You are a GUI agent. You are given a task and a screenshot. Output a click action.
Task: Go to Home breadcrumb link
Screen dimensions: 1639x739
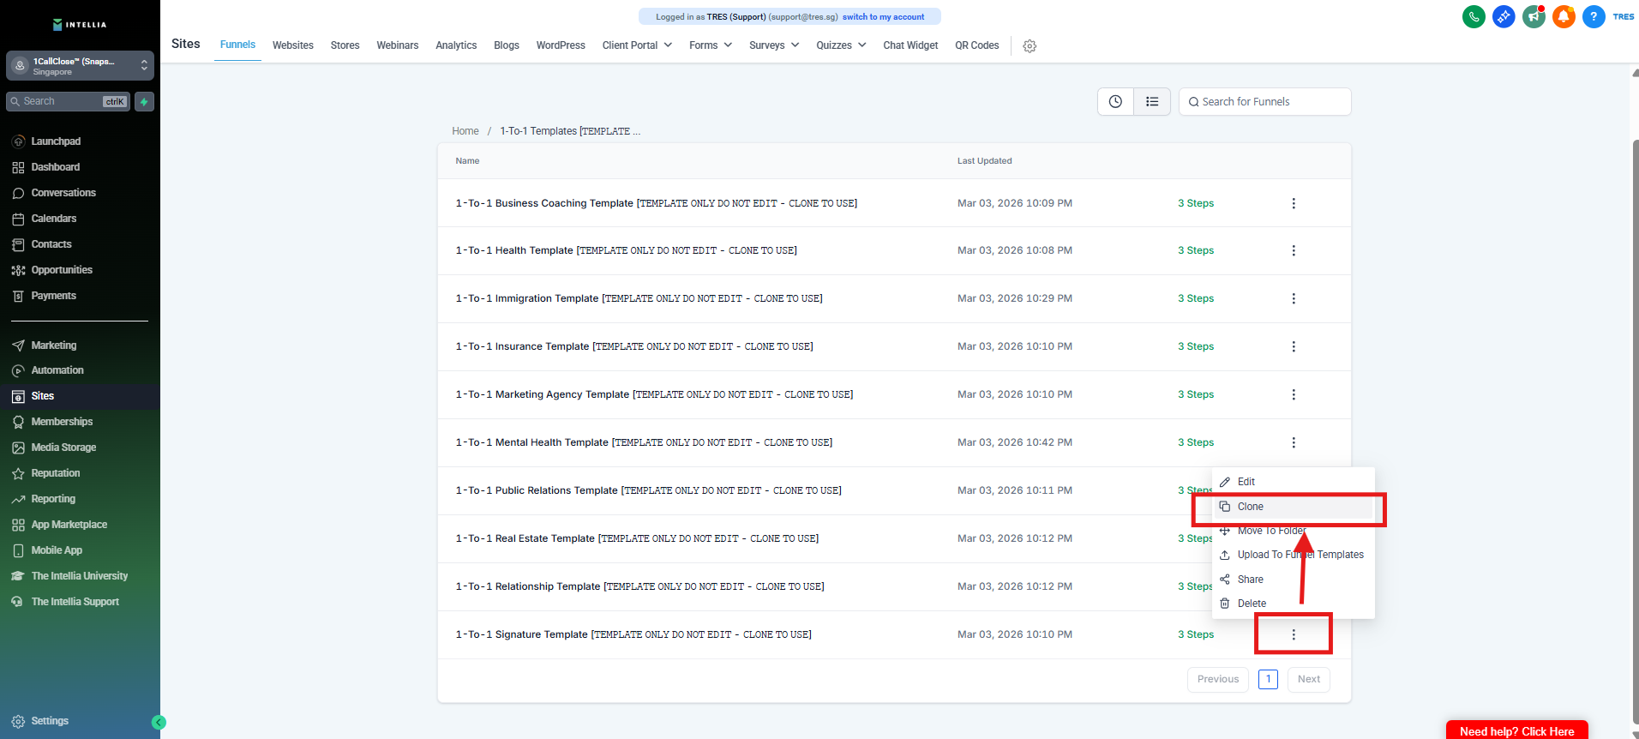pyautogui.click(x=465, y=131)
